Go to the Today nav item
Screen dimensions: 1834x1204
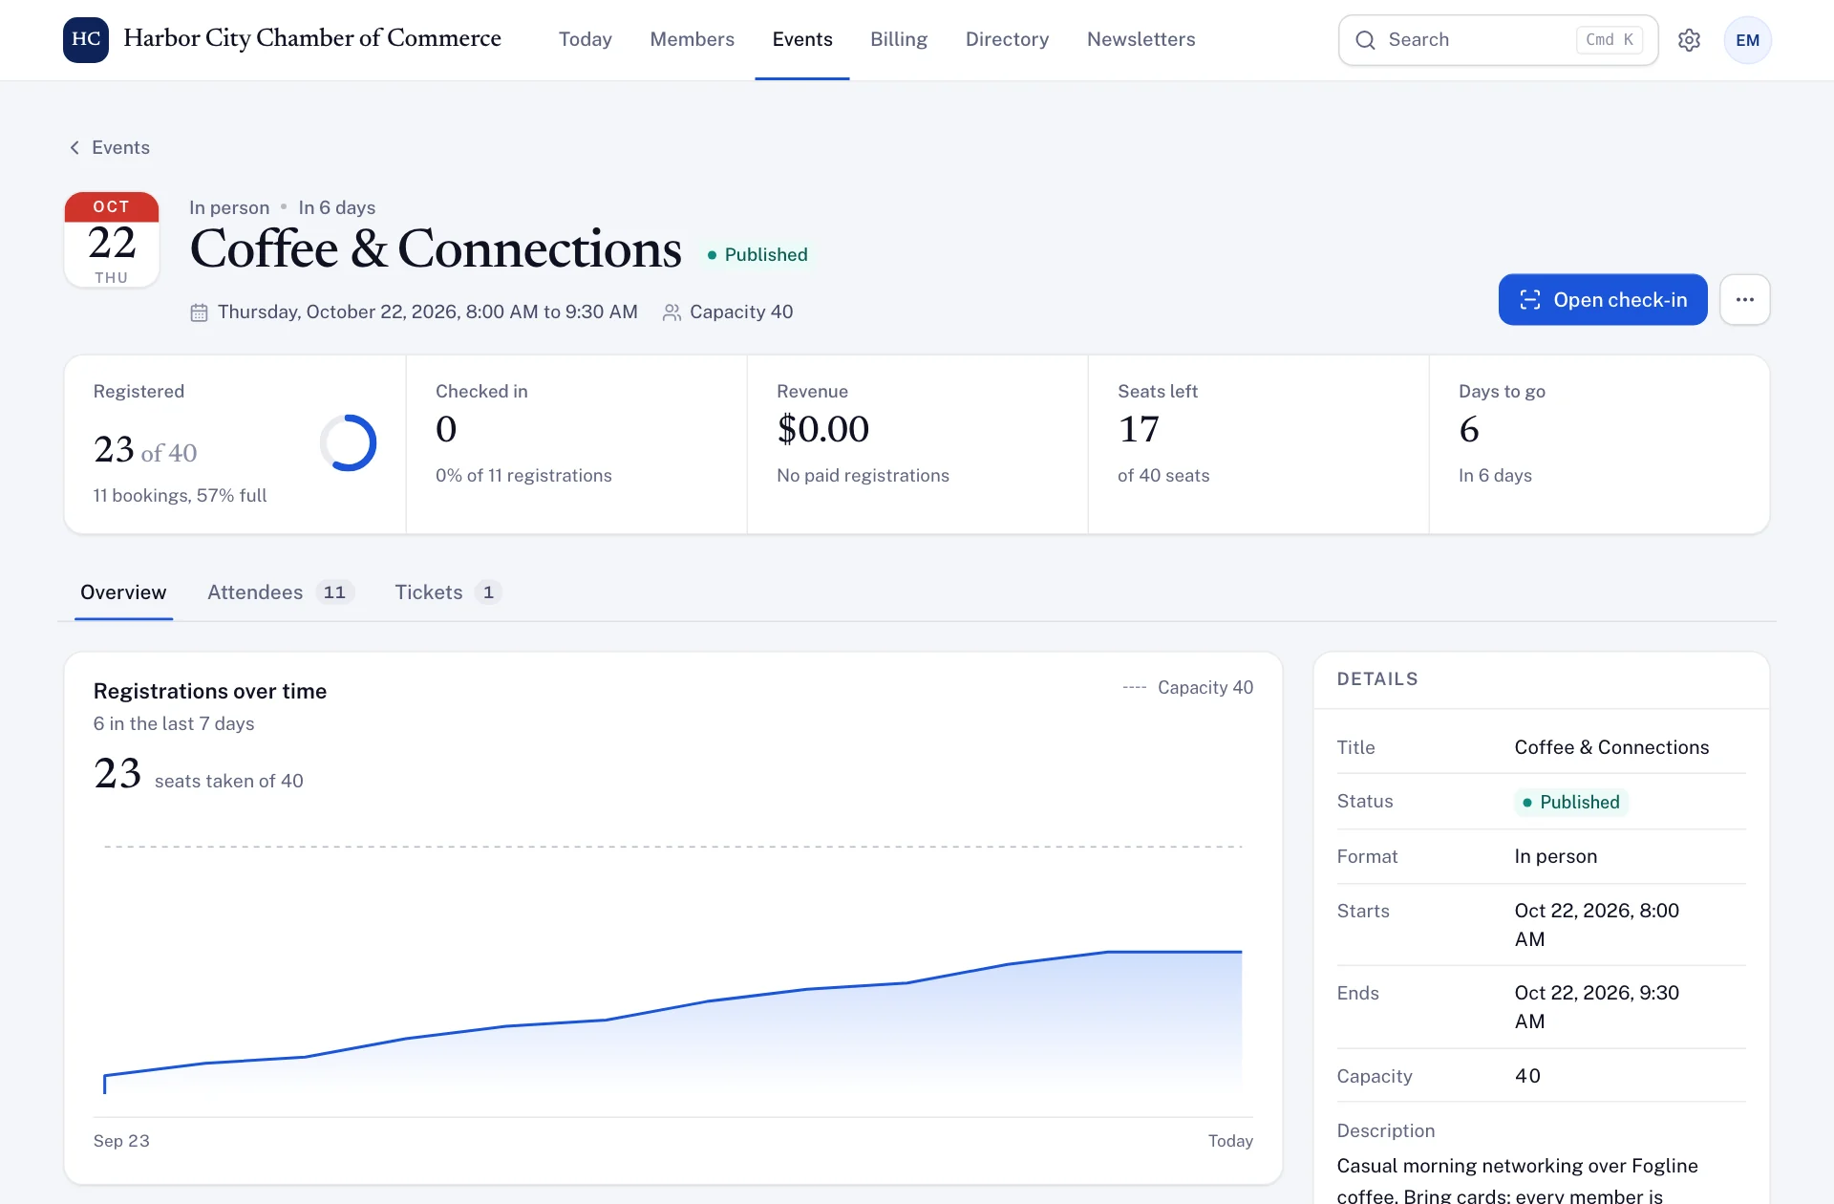tap(586, 39)
